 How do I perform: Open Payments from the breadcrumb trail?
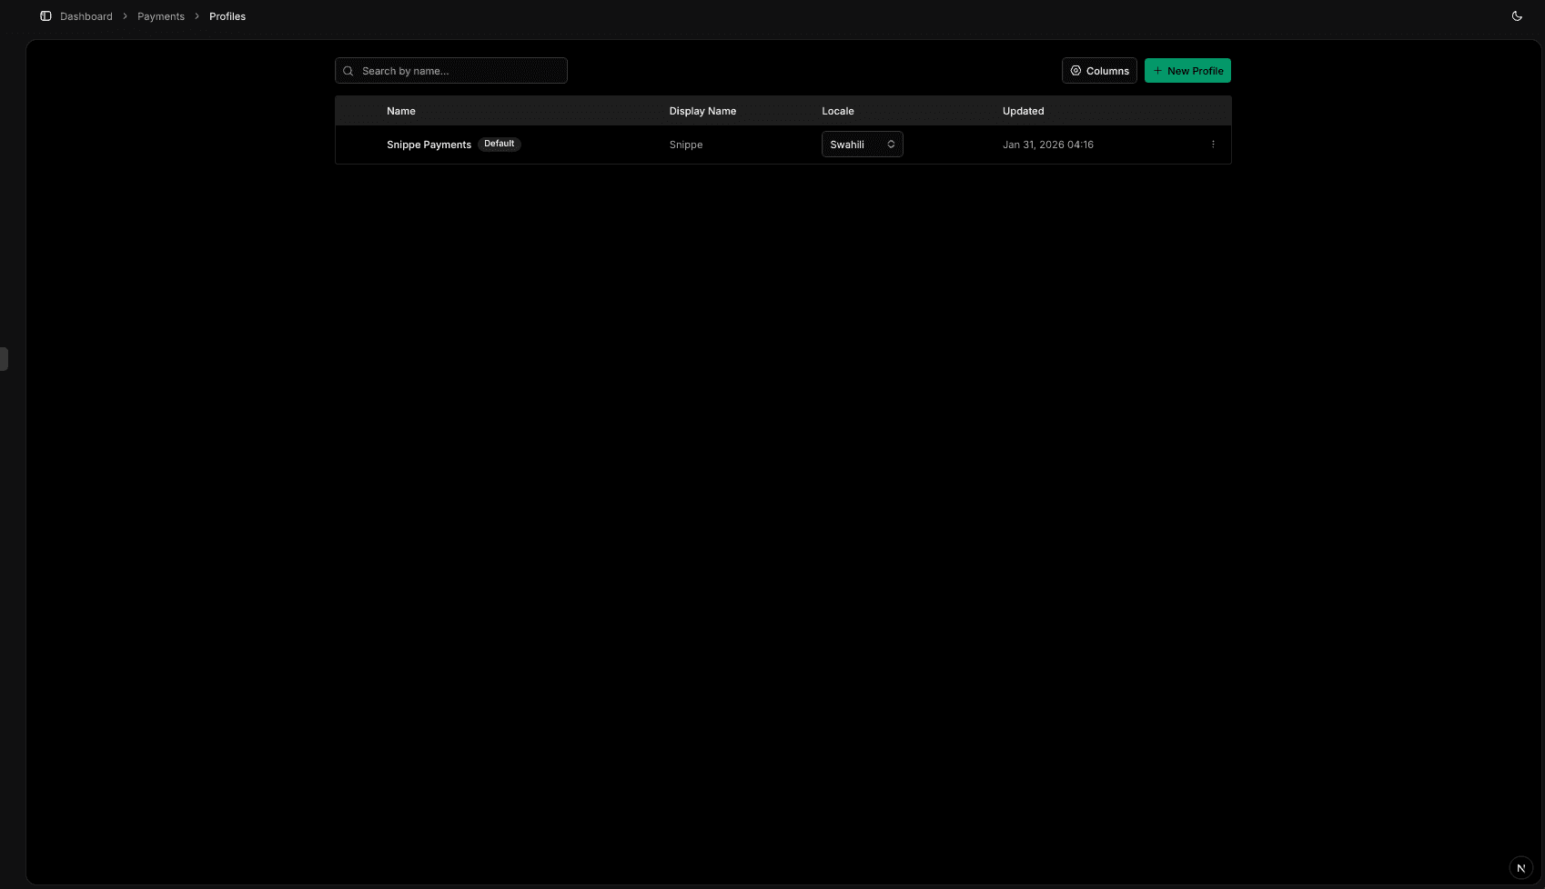tap(160, 15)
